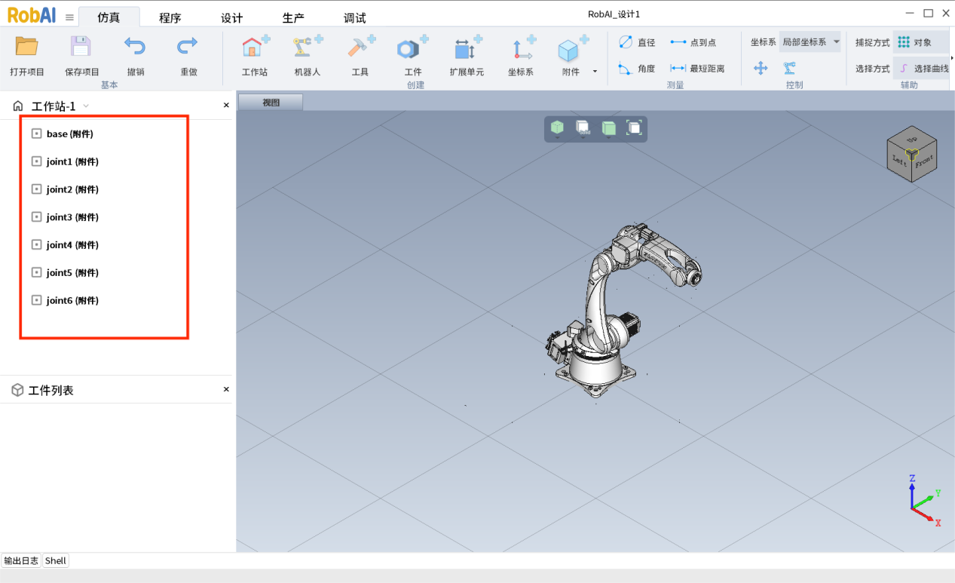Click the 打开项目 folder icon

pyautogui.click(x=27, y=47)
